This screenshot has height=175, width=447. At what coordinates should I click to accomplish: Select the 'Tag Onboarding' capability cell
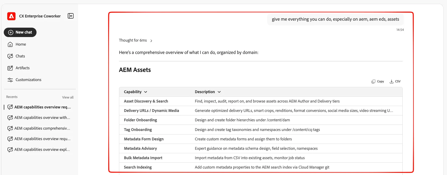click(138, 130)
